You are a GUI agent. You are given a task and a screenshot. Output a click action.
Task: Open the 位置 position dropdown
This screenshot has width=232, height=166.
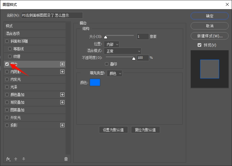[x=112, y=44]
